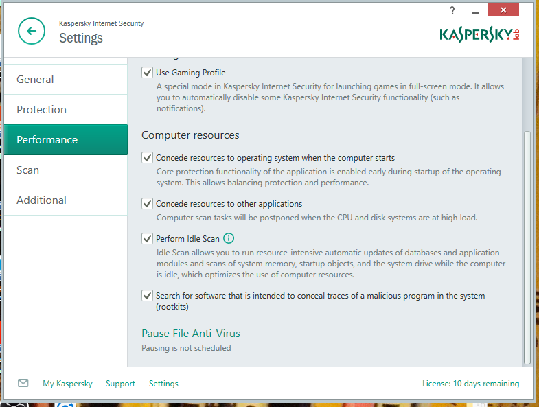Image resolution: width=539 pixels, height=407 pixels.
Task: Go back using the circled arrow button
Action: 32,31
